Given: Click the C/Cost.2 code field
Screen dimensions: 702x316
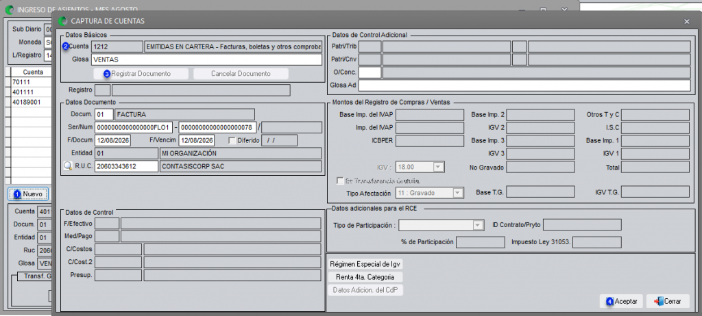Looking at the screenshot, I should (x=119, y=262).
